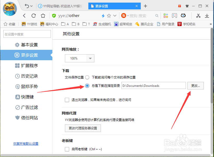Screen dimensions: 214x157
Task: Click 恢复所有默认设置 link
Action: pyautogui.click(x=26, y=143)
